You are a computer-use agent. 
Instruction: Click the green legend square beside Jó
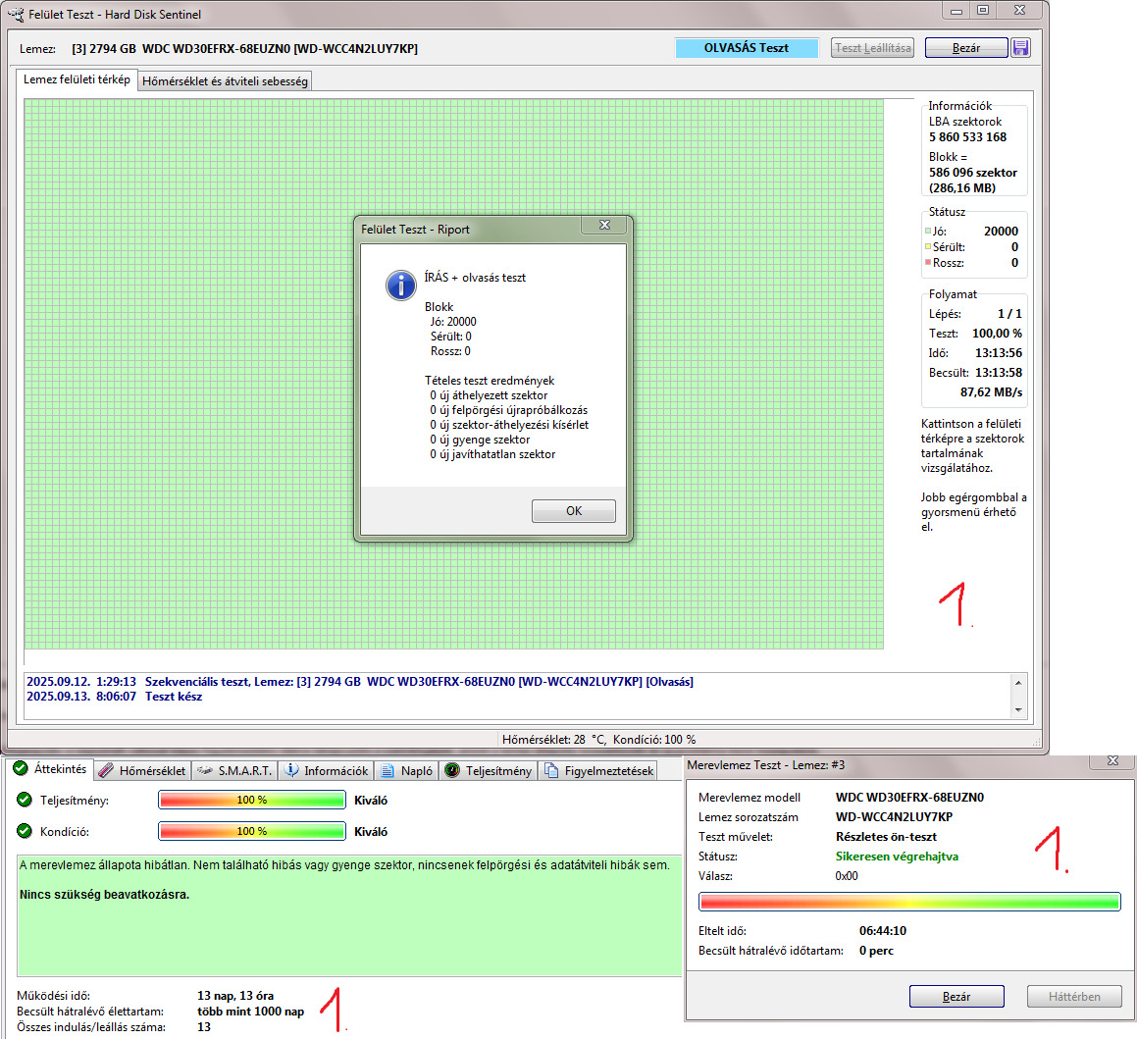coord(927,232)
